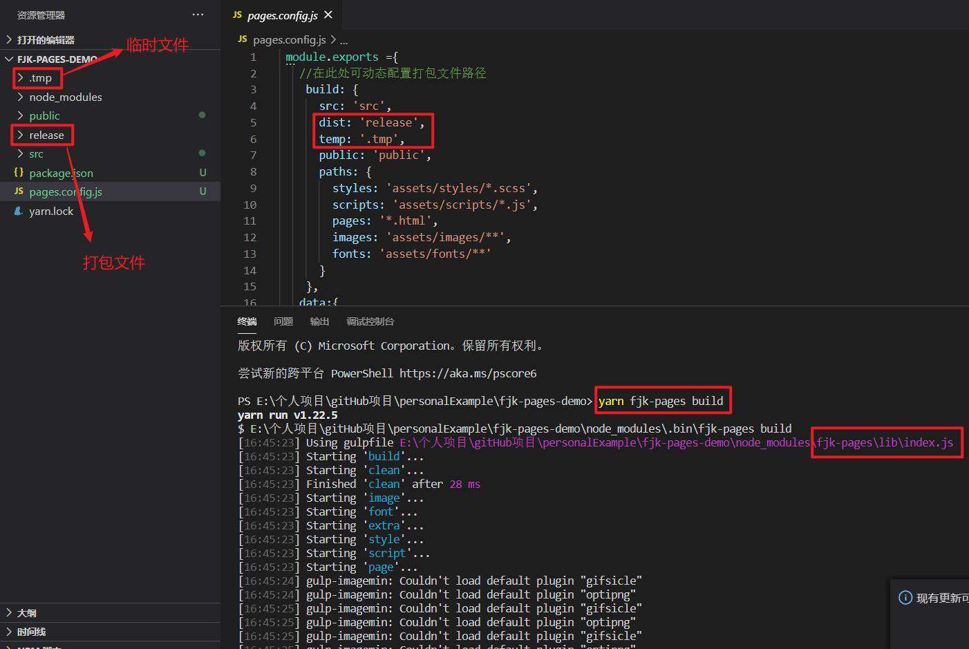Click the info icon in update notification
The image size is (969, 649).
pos(905,597)
